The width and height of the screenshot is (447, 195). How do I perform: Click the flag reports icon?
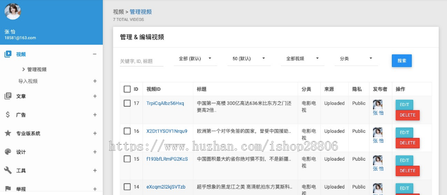(x=8, y=189)
